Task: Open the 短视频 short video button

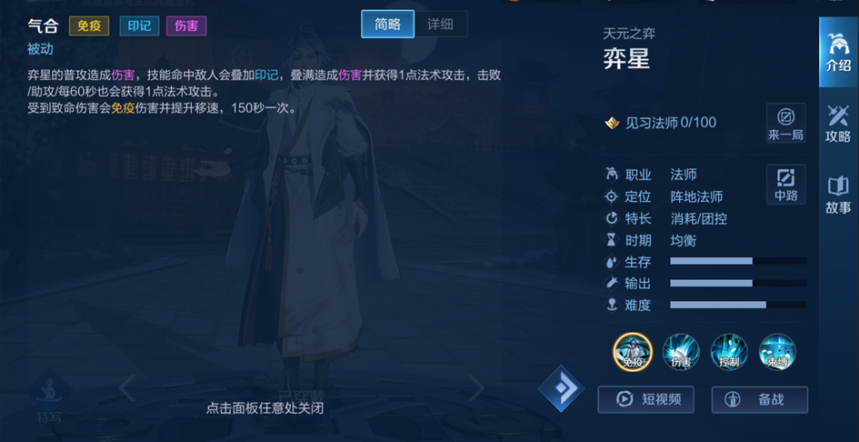Action: point(646,399)
